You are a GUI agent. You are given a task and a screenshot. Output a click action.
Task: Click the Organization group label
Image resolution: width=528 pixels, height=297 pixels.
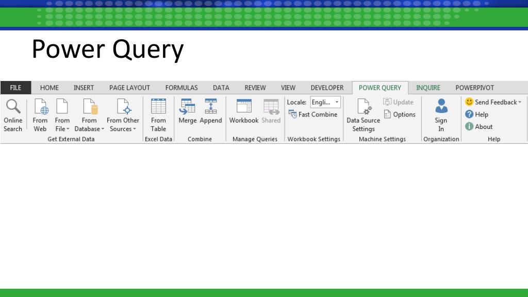point(441,139)
